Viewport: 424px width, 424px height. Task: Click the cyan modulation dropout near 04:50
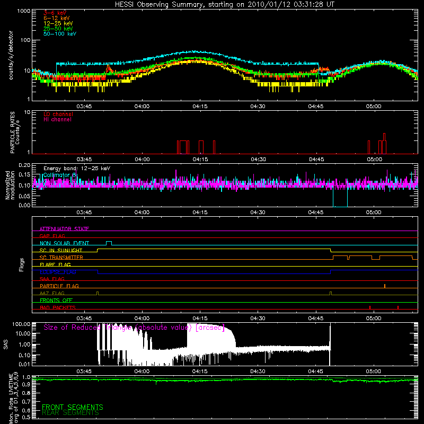pos(340,198)
